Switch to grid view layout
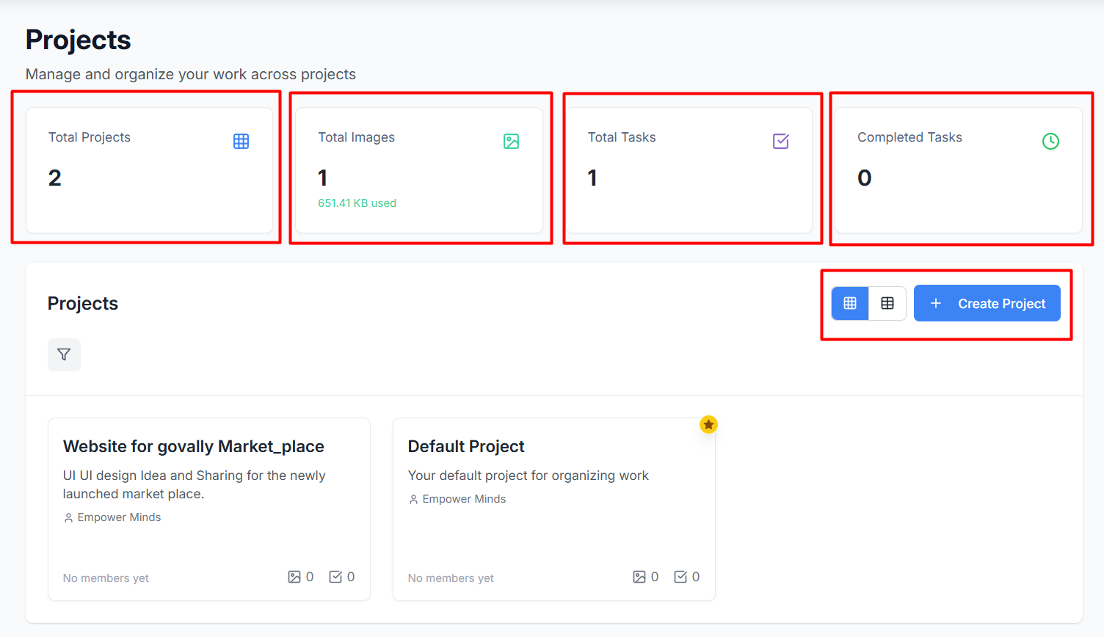This screenshot has width=1104, height=637. click(850, 303)
